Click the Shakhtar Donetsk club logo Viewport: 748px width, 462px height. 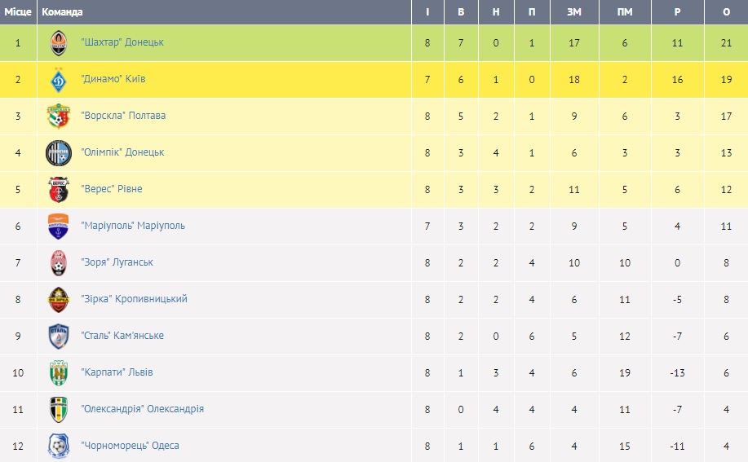click(58, 42)
